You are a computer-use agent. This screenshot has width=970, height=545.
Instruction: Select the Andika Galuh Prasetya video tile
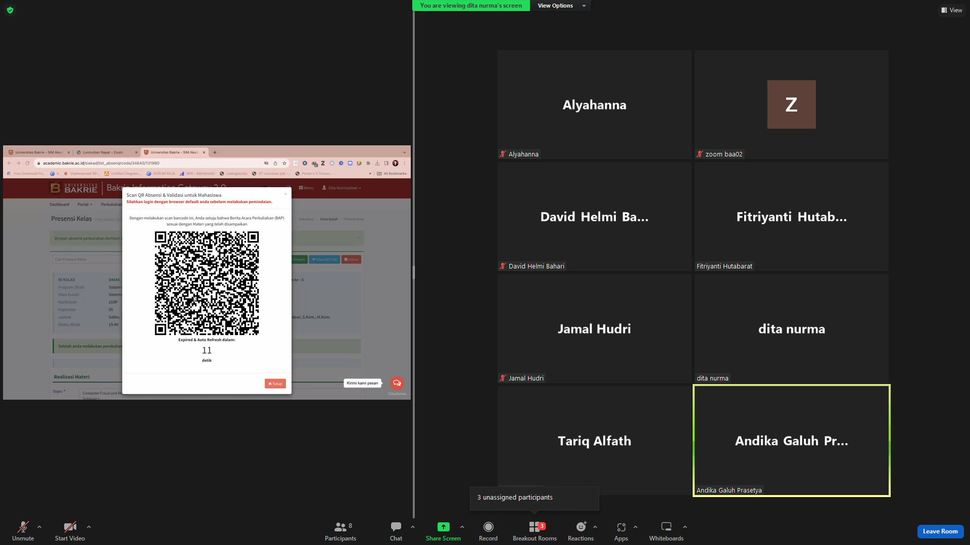791,441
